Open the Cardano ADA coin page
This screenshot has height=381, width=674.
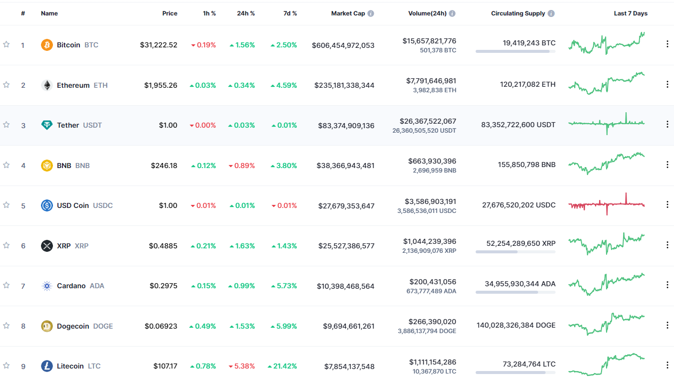click(71, 286)
